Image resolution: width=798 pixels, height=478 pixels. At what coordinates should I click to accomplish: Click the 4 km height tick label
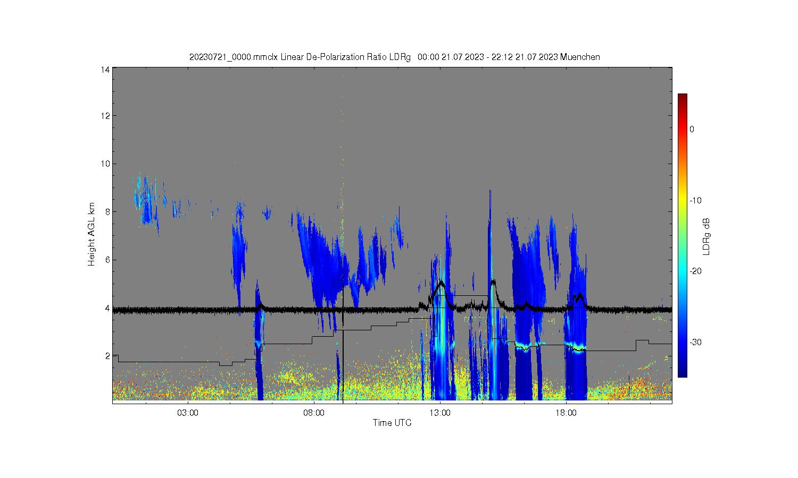[x=107, y=308]
